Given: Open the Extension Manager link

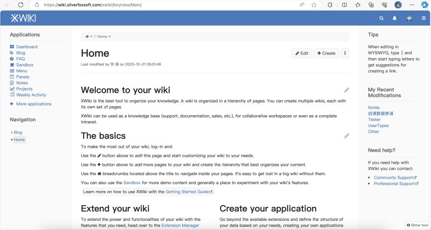Looking at the screenshot, I should pos(180,225).
